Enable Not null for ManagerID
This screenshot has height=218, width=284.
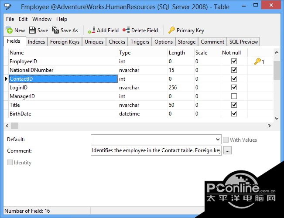(234, 96)
